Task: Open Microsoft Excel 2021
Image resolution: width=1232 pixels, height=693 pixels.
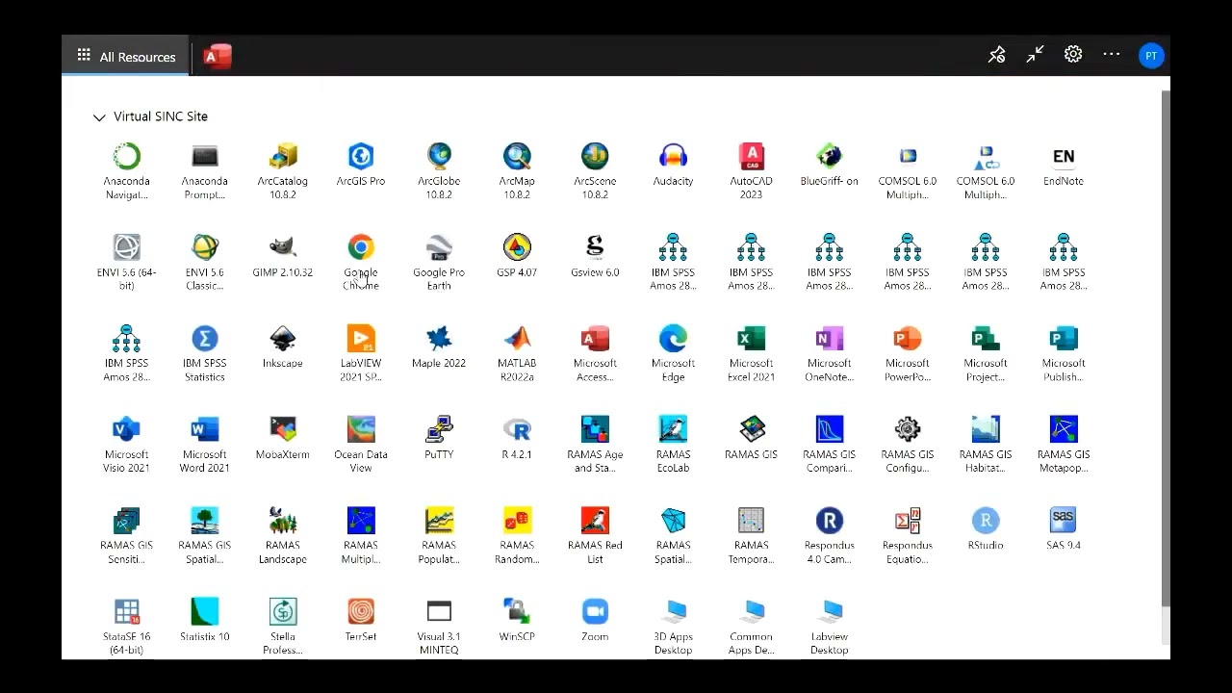Action: coord(751,353)
